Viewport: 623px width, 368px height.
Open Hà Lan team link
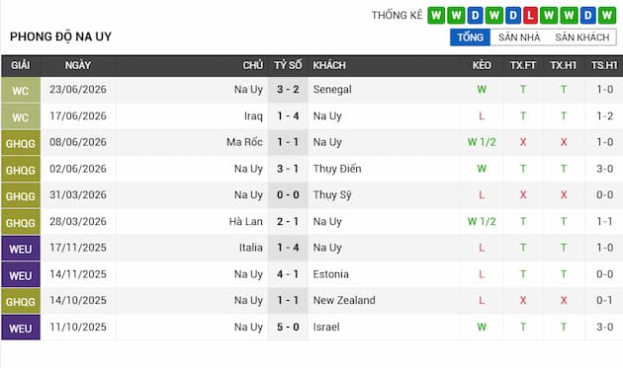(x=246, y=221)
